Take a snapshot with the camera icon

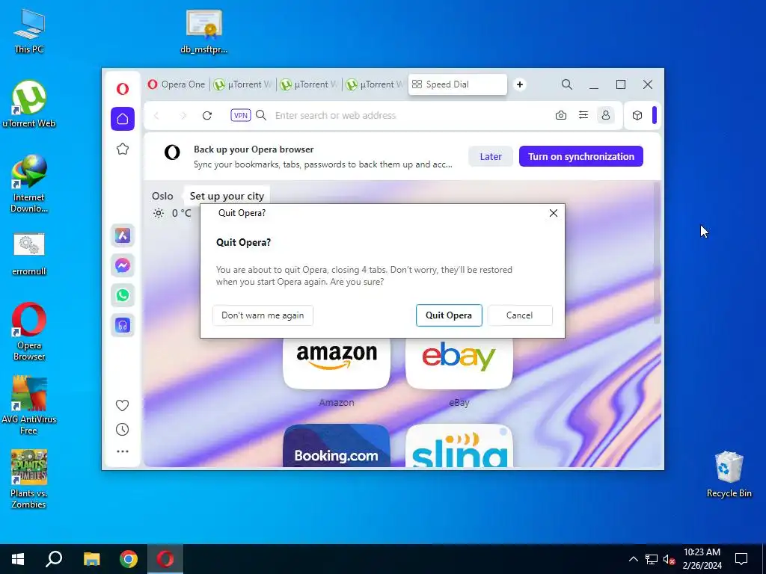coord(561,115)
